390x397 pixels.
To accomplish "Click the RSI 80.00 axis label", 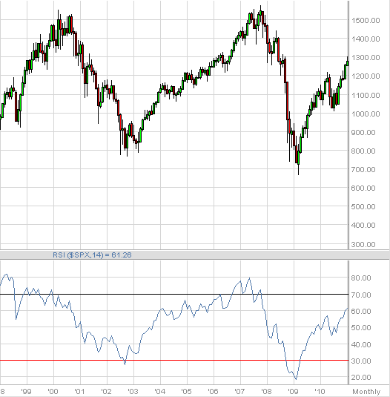I will [361, 278].
